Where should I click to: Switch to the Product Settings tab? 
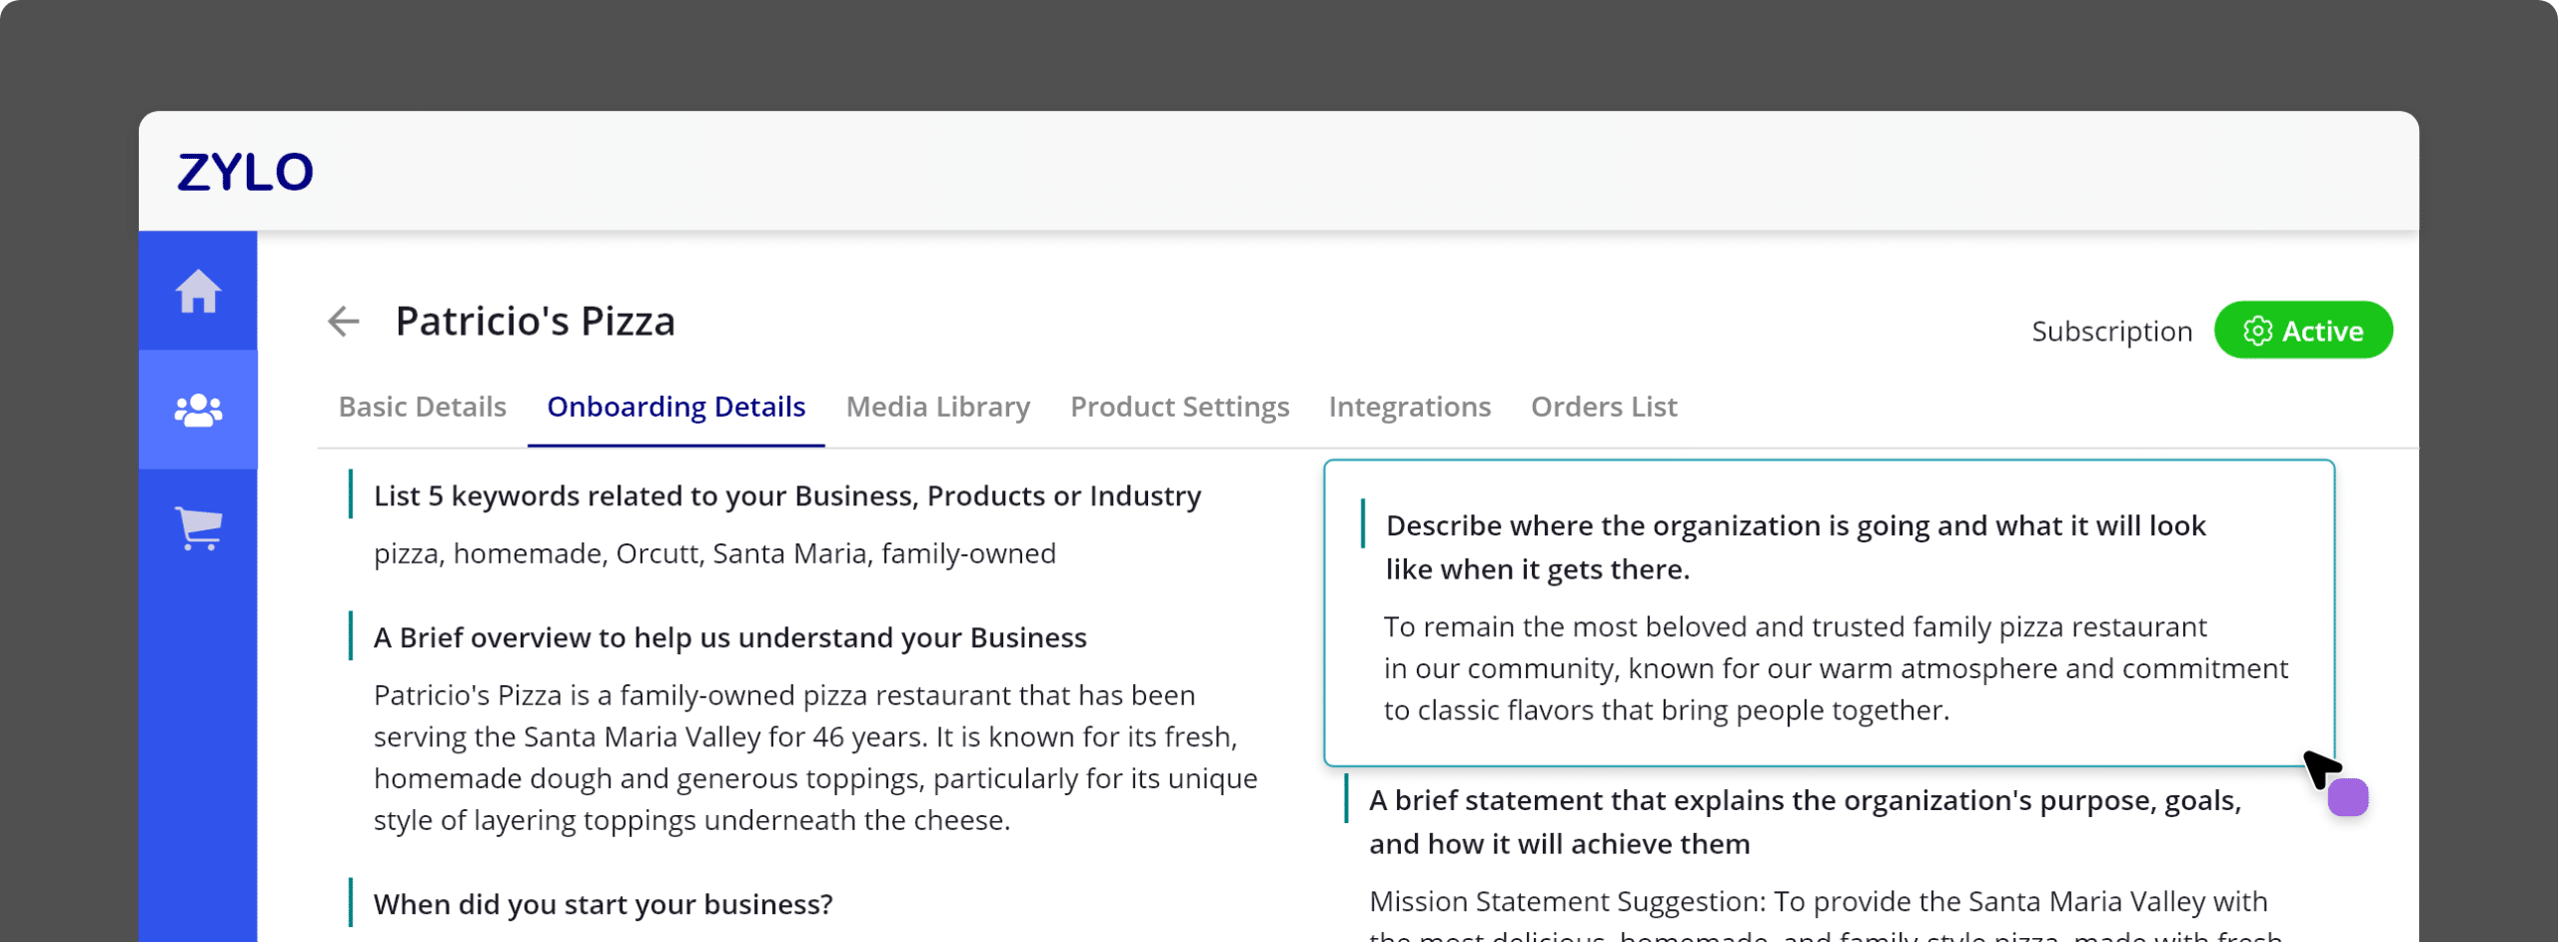[1179, 408]
